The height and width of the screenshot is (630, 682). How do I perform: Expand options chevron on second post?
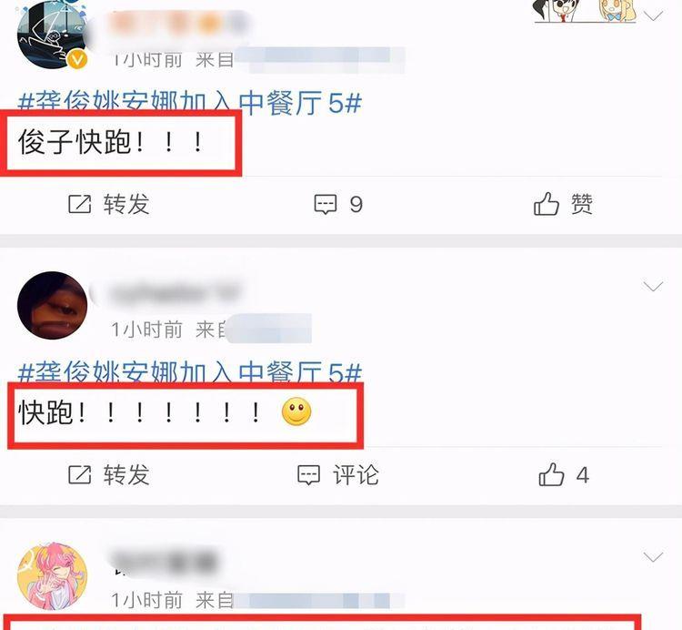tap(653, 286)
